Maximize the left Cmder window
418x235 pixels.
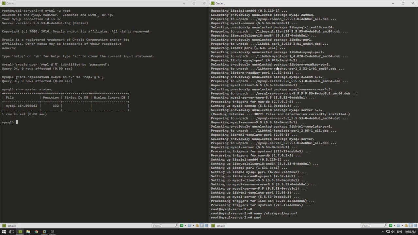[194, 3]
